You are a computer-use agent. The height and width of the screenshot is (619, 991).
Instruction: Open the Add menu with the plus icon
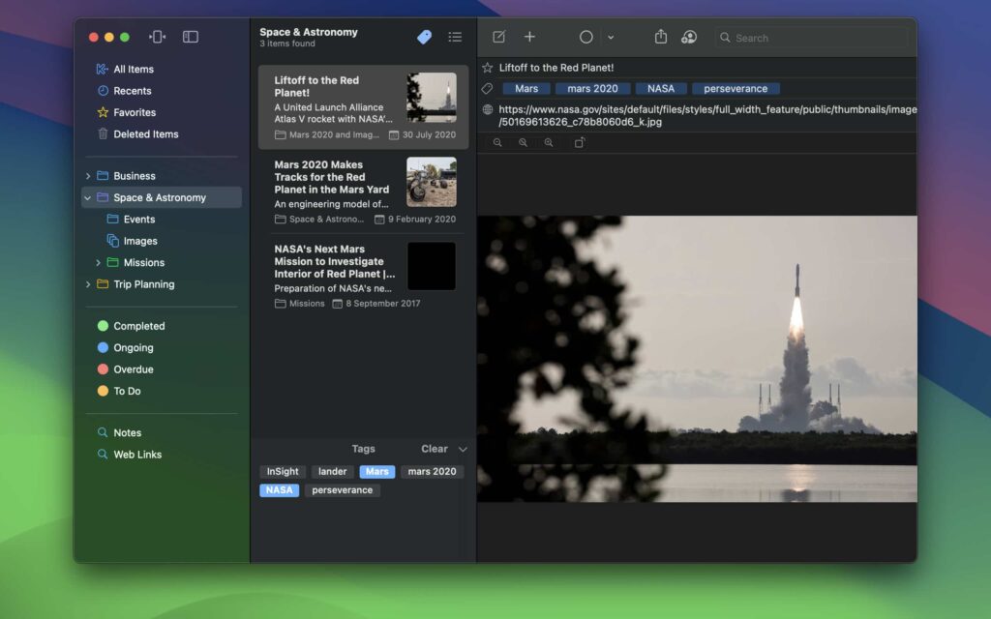(x=529, y=37)
